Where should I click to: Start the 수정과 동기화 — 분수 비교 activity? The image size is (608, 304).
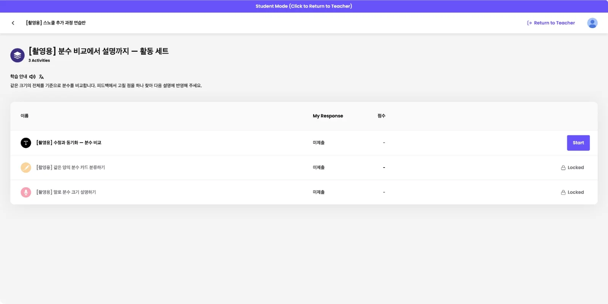click(x=578, y=143)
